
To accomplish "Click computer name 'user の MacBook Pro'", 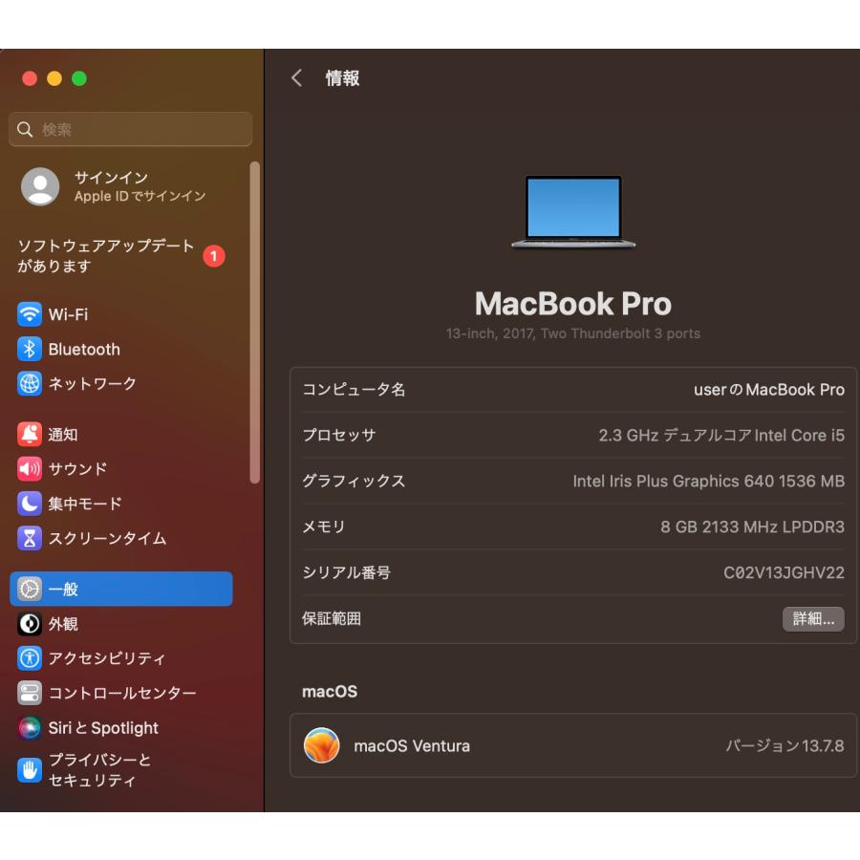I will (x=769, y=390).
